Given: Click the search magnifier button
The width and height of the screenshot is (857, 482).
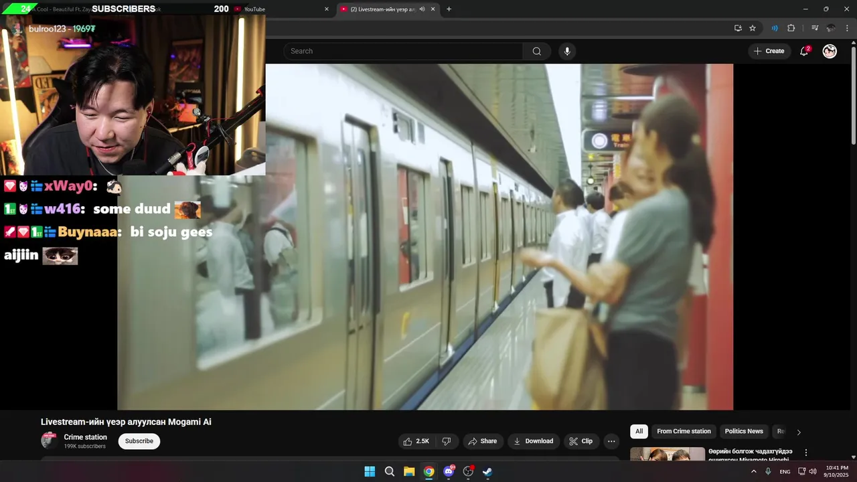Looking at the screenshot, I should (x=537, y=51).
